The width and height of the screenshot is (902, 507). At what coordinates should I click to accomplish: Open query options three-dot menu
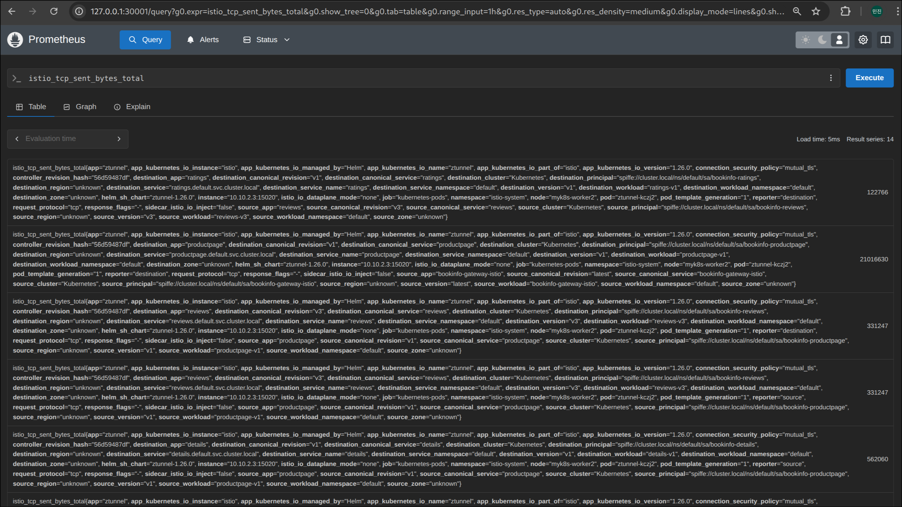click(831, 78)
